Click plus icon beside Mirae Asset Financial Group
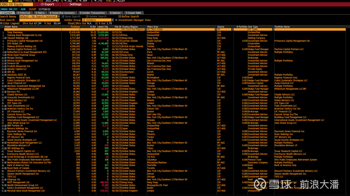 pos(5,55)
